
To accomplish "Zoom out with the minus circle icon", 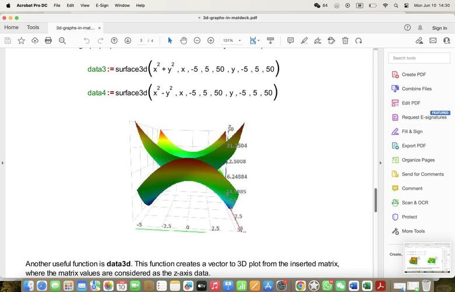I will (x=197, y=40).
